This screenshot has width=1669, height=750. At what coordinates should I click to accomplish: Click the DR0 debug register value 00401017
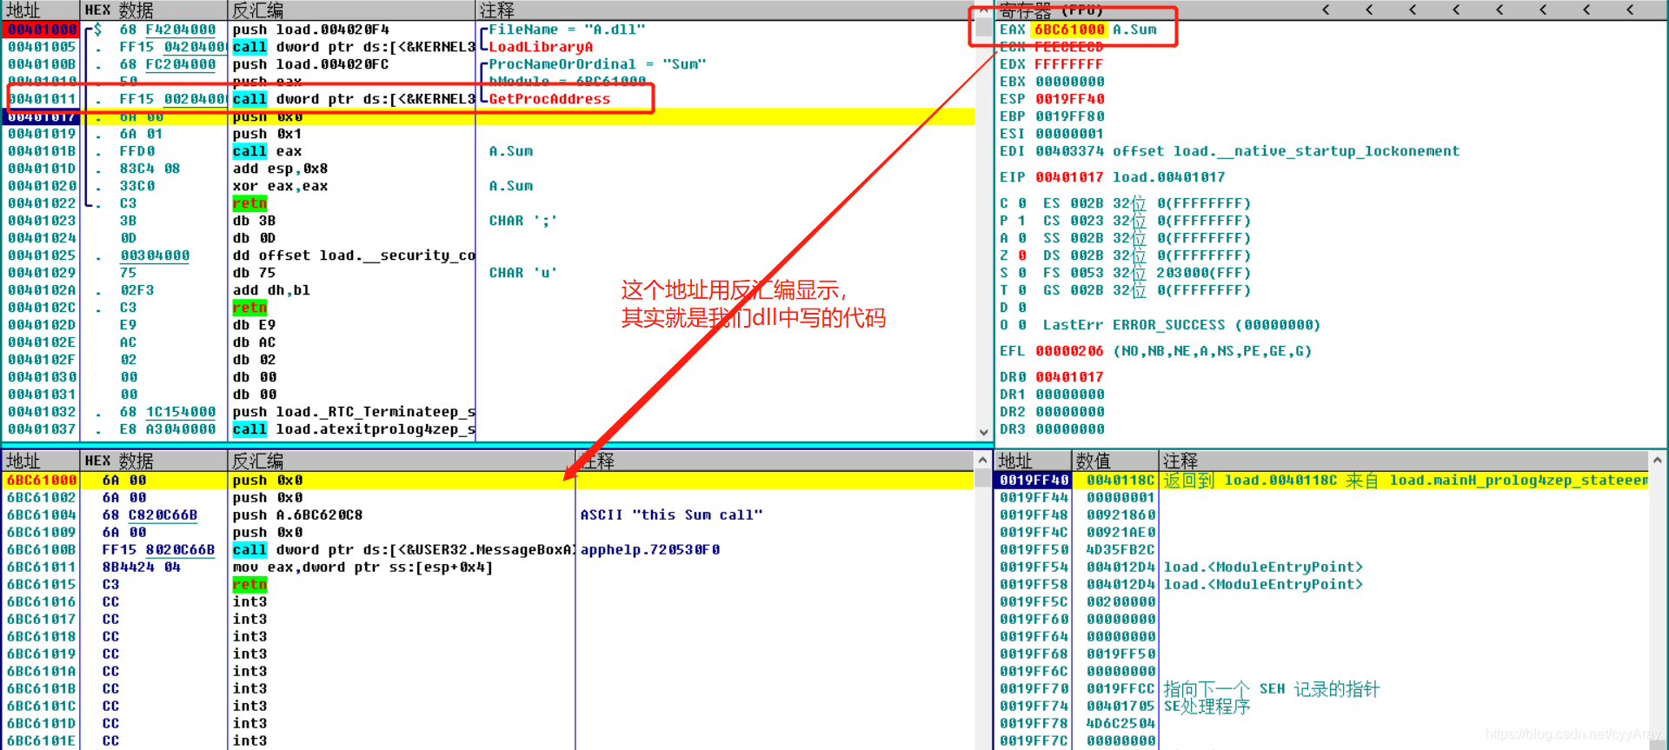(x=1069, y=377)
